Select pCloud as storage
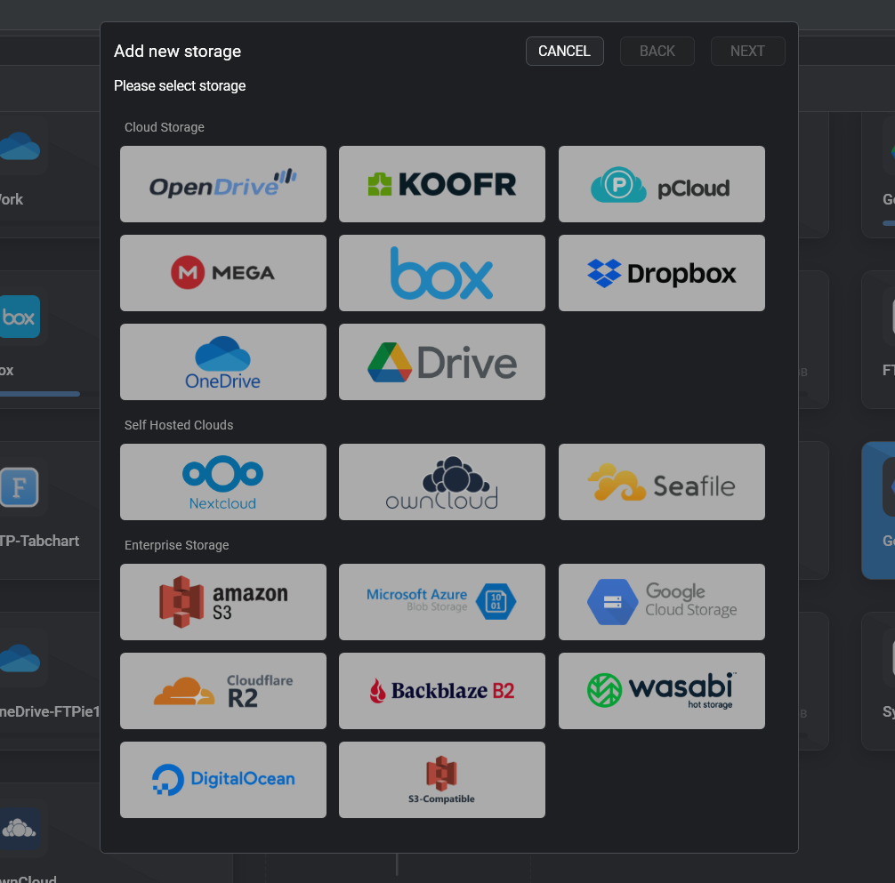This screenshot has width=895, height=883. (662, 184)
